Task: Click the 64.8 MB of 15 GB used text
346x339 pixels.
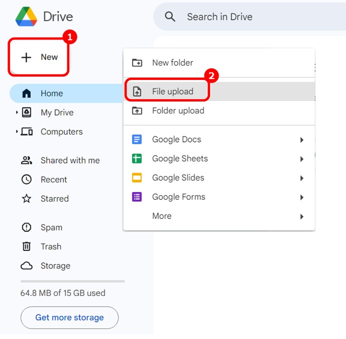Action: coord(63,293)
